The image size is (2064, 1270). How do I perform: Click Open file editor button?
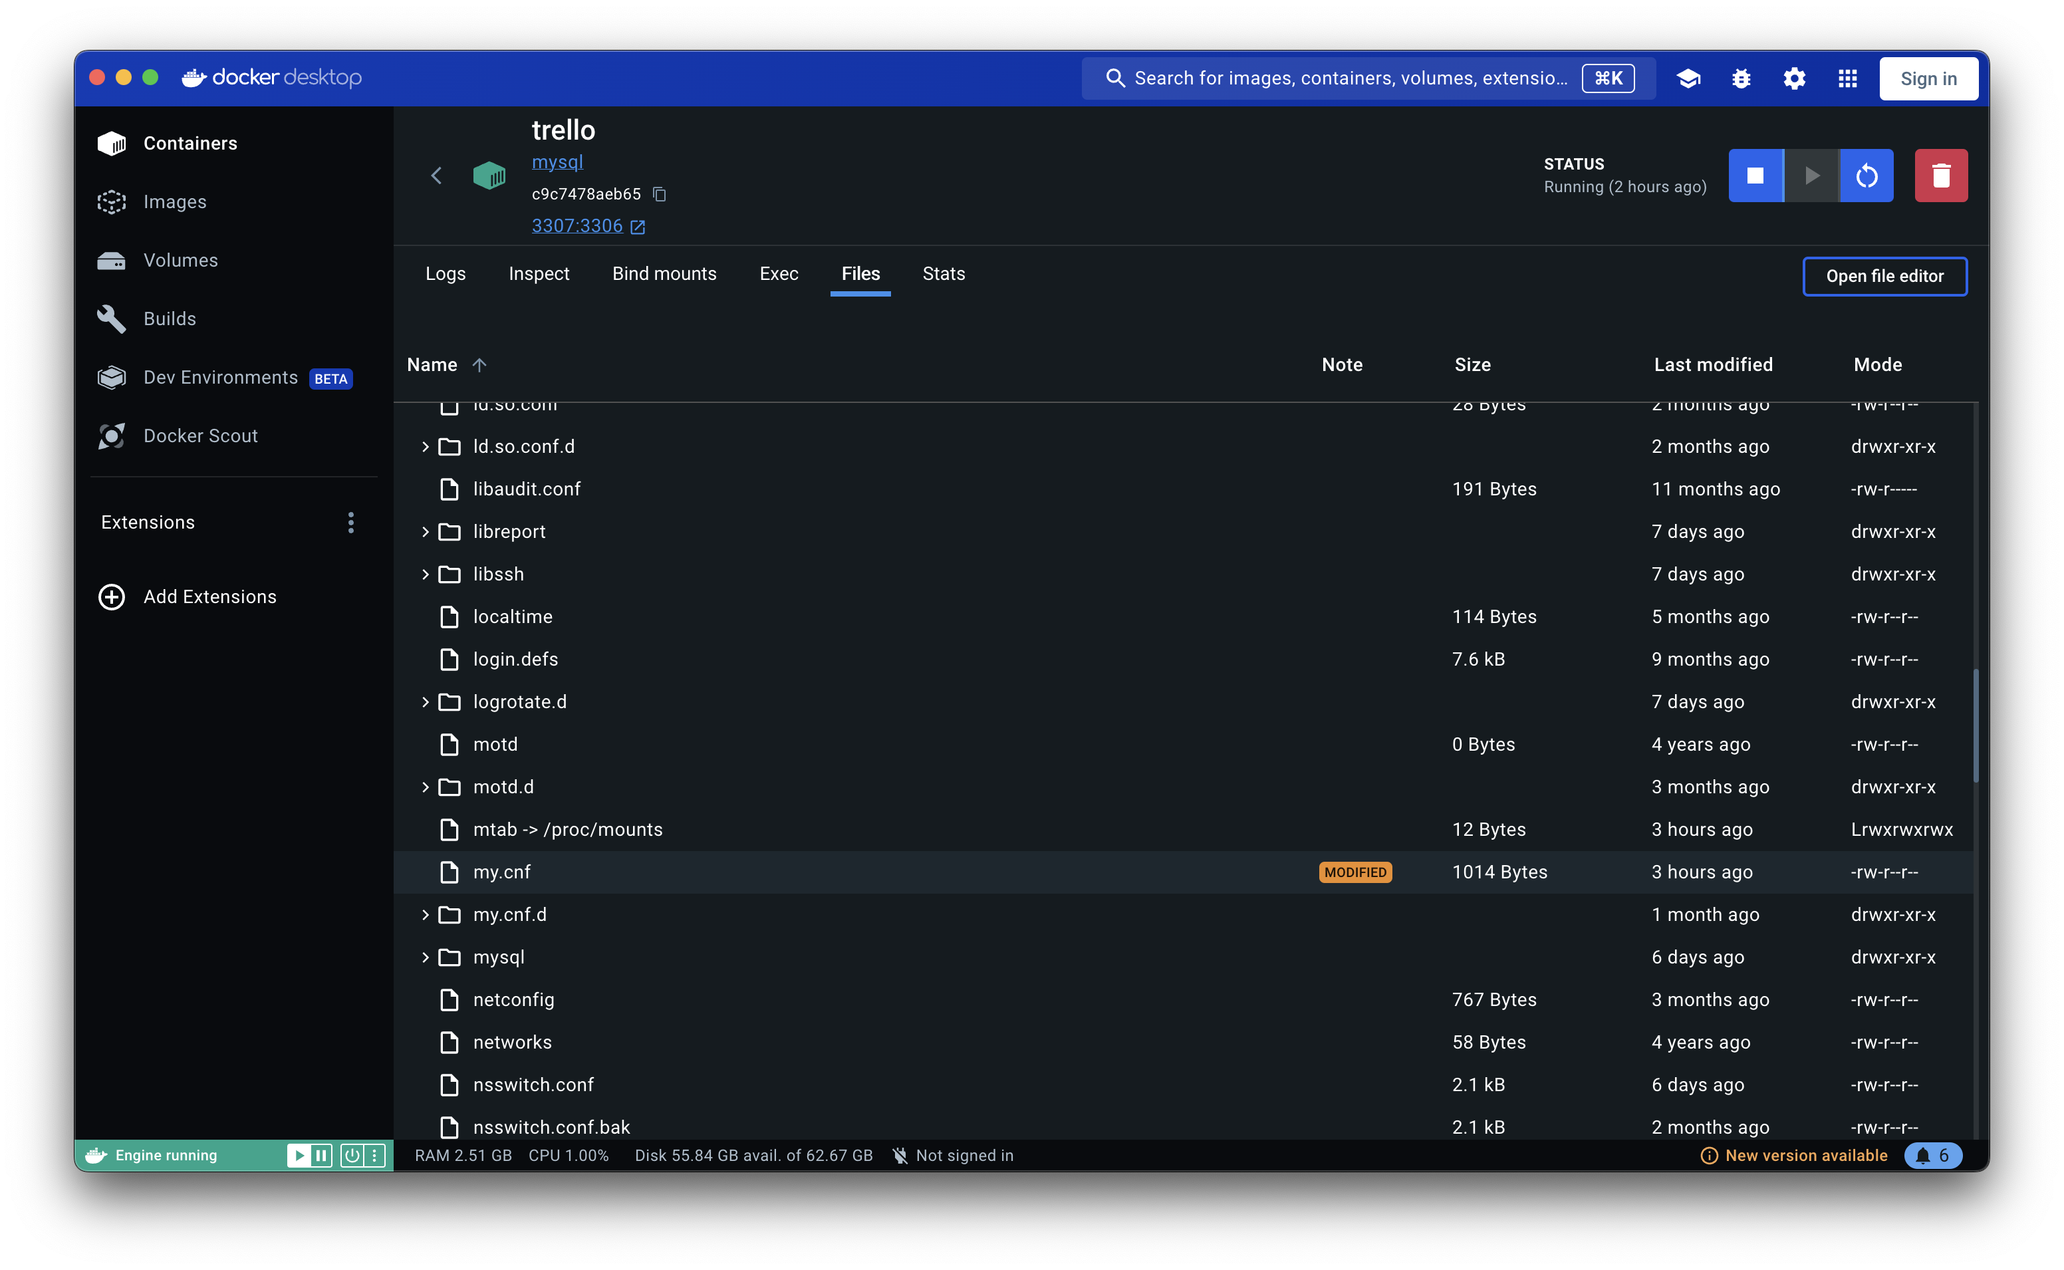1883,277
